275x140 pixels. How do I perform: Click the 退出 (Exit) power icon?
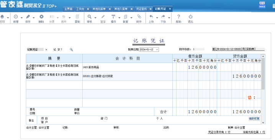pyautogui.click(x=190, y=17)
